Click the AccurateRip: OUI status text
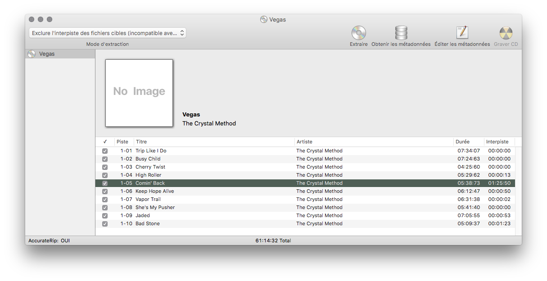547x281 pixels. [49, 241]
